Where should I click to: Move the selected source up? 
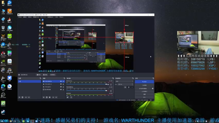coord(53,97)
